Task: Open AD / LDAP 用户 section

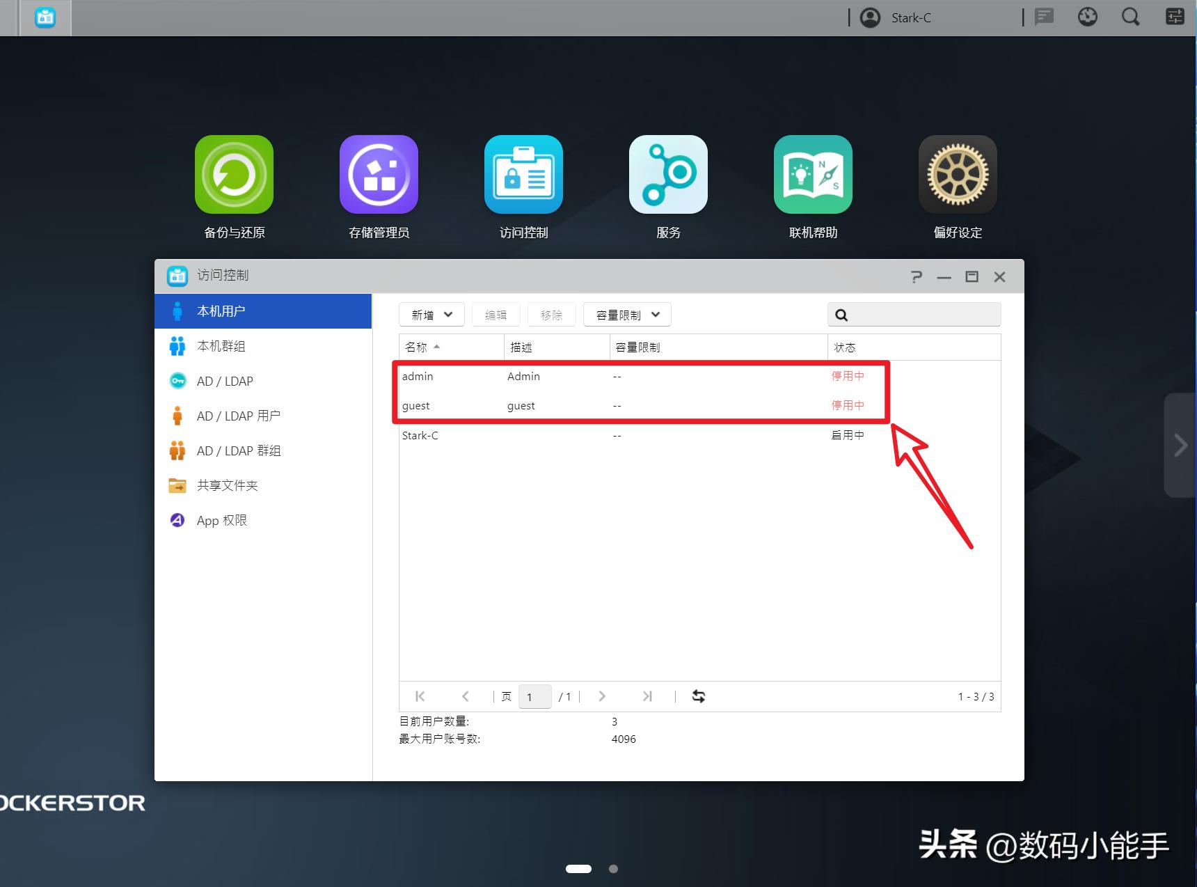Action: 239,416
